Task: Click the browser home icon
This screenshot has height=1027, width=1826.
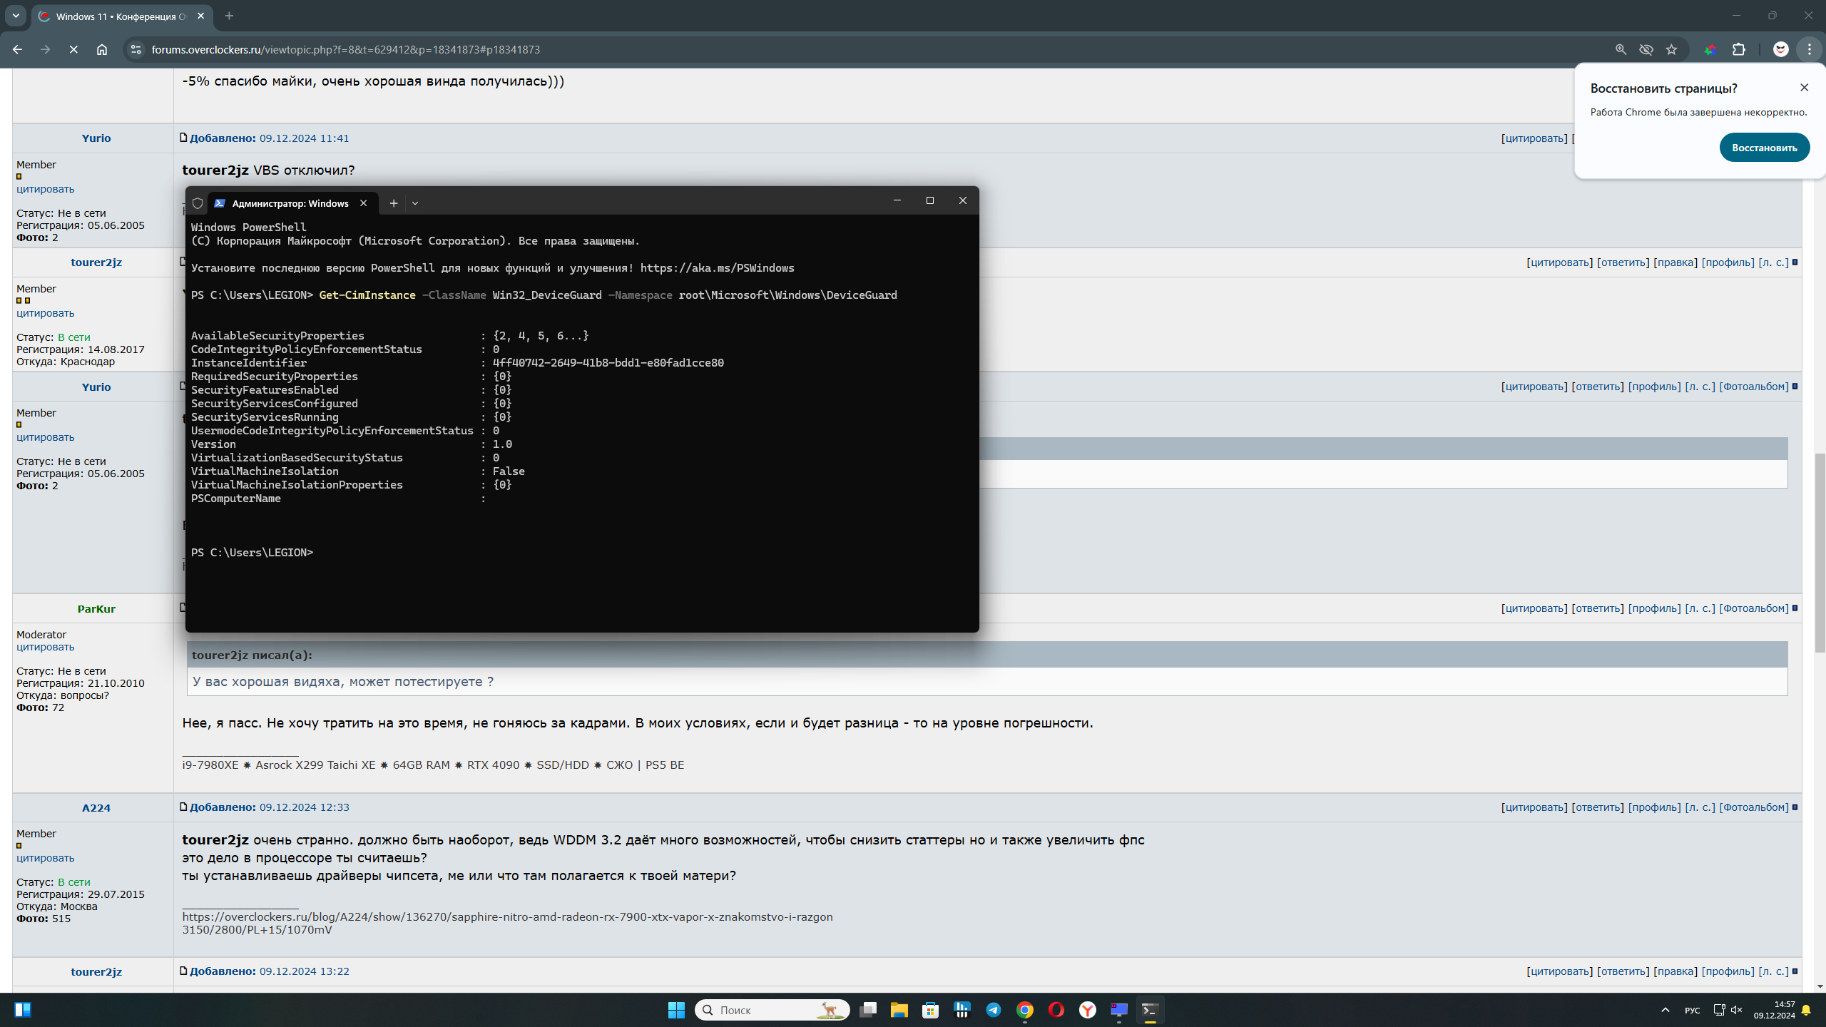Action: pos(102,49)
